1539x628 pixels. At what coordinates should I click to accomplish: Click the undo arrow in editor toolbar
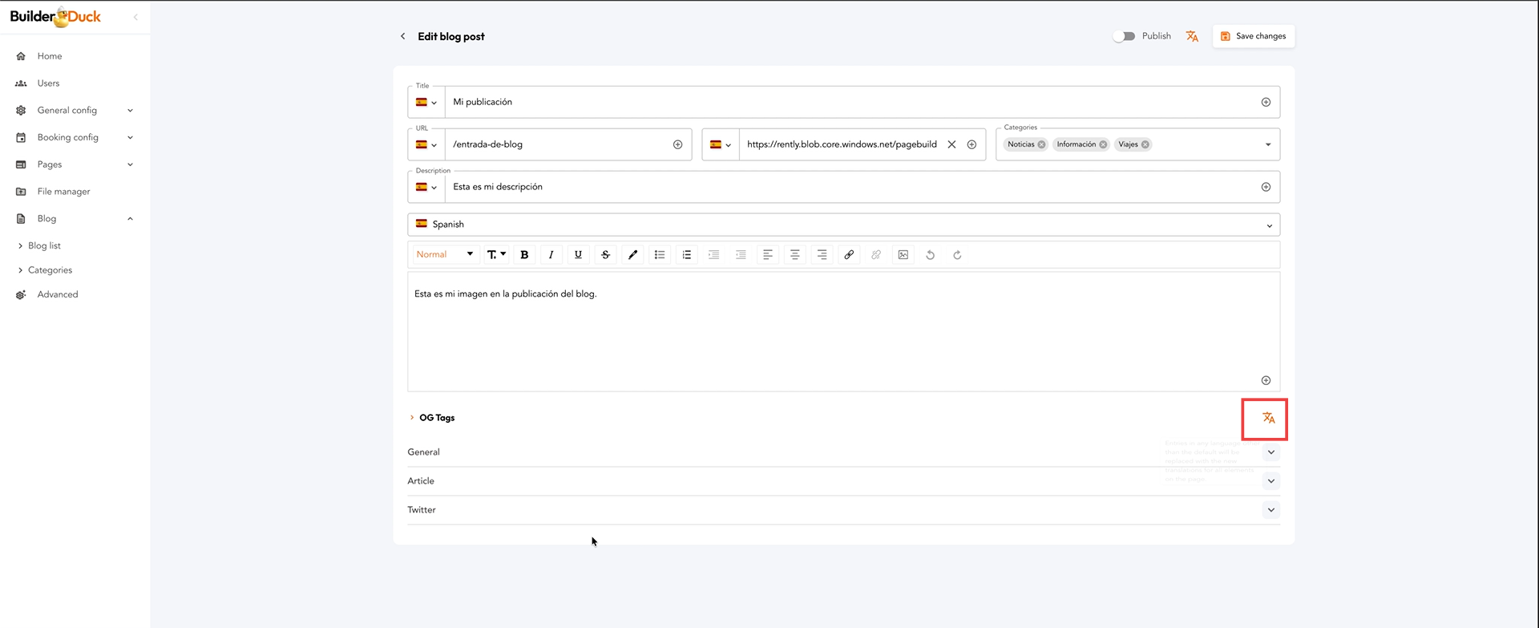(x=930, y=255)
